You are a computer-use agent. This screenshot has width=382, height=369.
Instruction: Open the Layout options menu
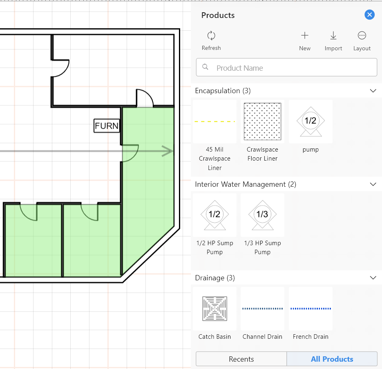coord(362,41)
